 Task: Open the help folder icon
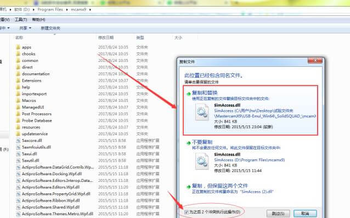[x=18, y=87]
